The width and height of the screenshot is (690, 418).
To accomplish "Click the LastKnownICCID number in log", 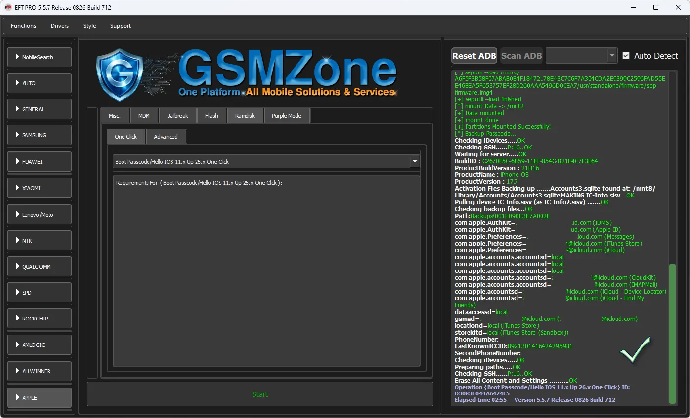I will point(540,346).
